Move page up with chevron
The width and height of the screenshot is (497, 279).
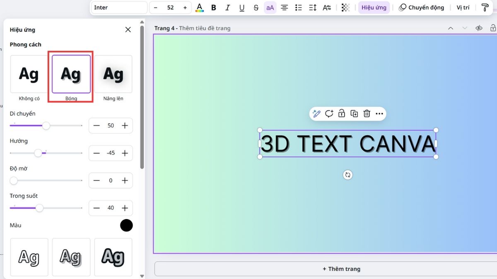tap(451, 28)
